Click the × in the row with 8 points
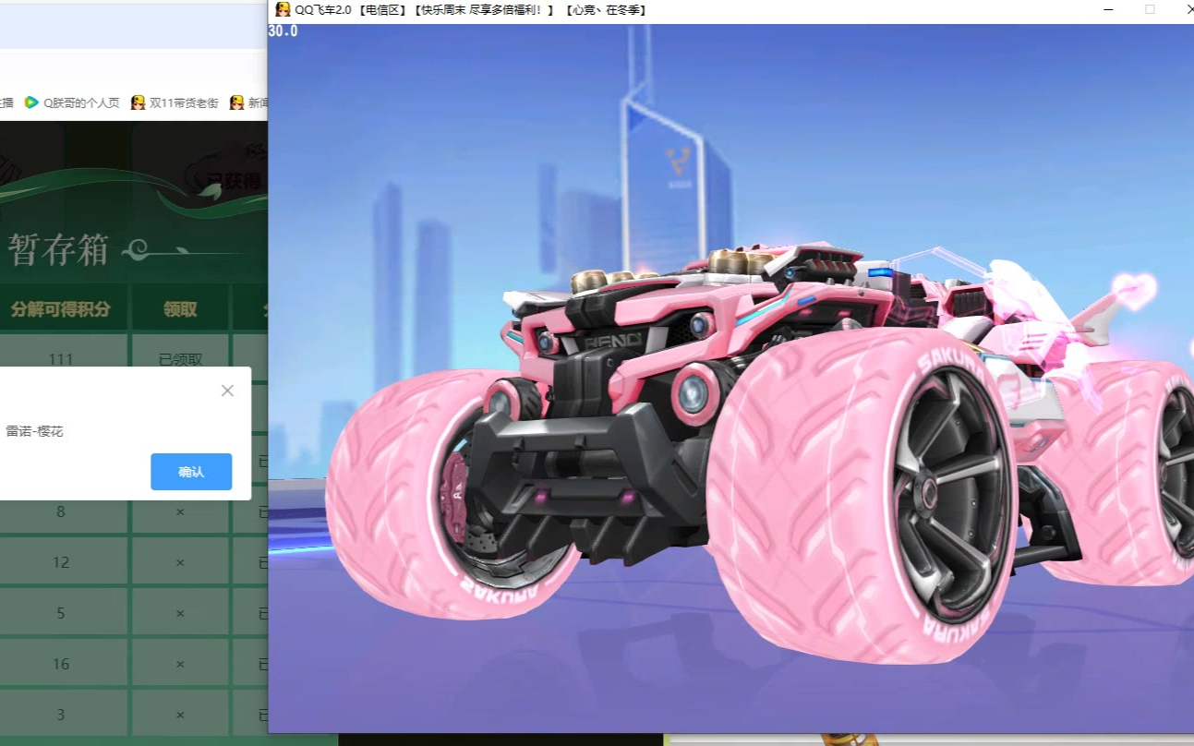The height and width of the screenshot is (746, 1194). [x=180, y=511]
